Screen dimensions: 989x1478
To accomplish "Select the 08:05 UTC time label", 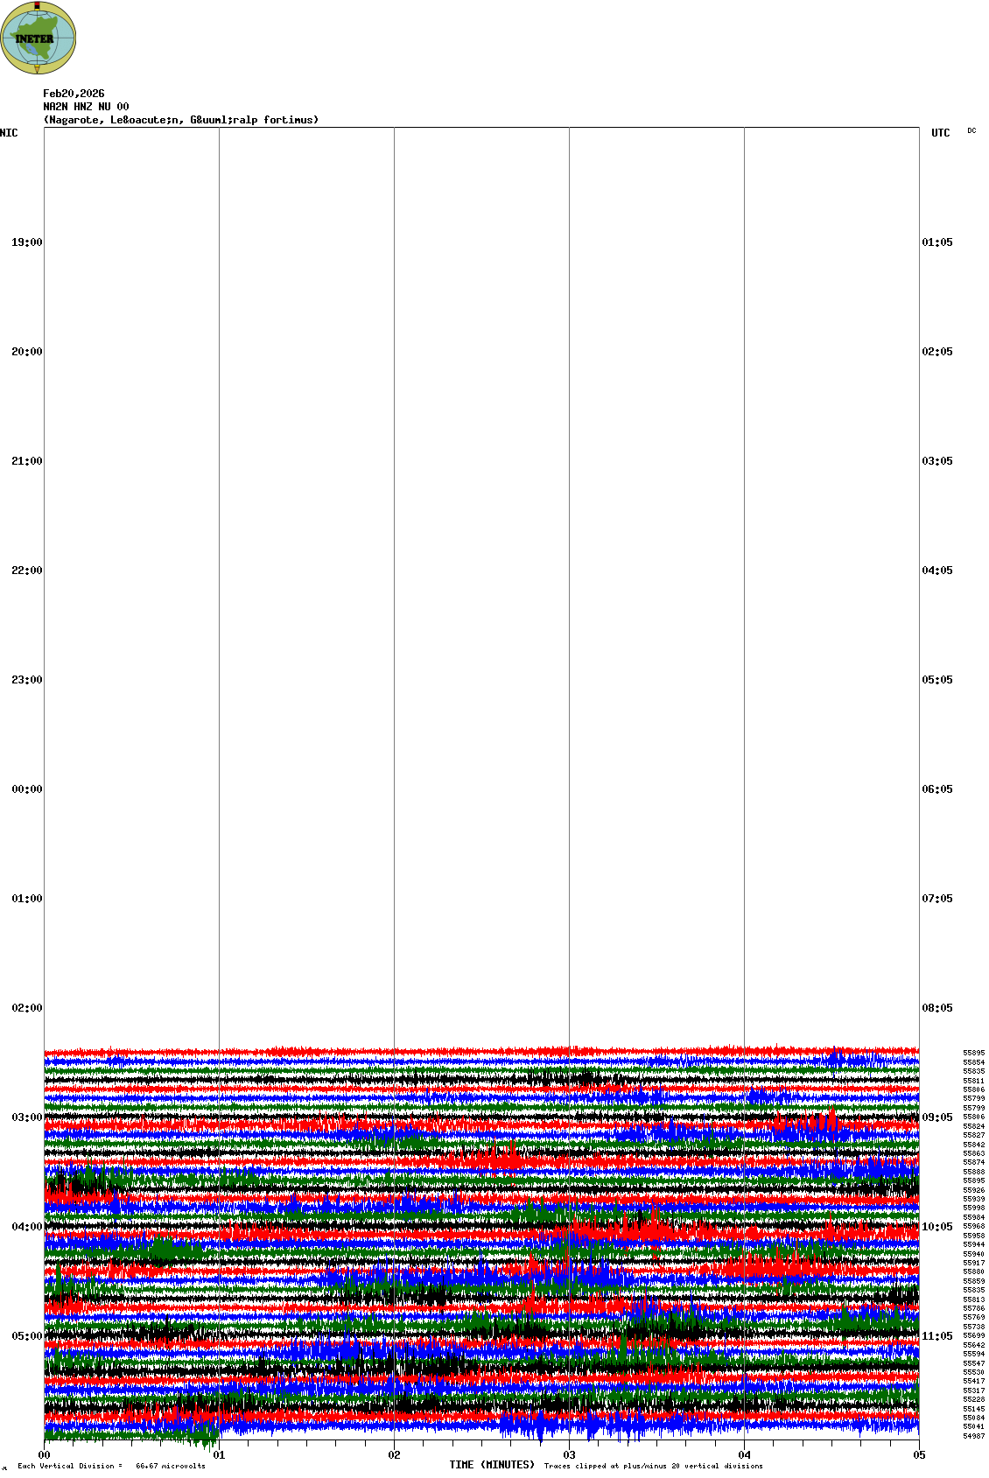I will [x=937, y=1008].
